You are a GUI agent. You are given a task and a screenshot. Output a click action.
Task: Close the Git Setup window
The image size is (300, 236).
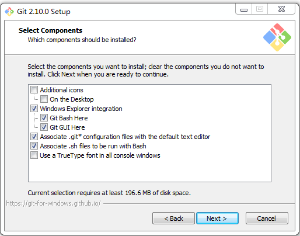pos(281,9)
